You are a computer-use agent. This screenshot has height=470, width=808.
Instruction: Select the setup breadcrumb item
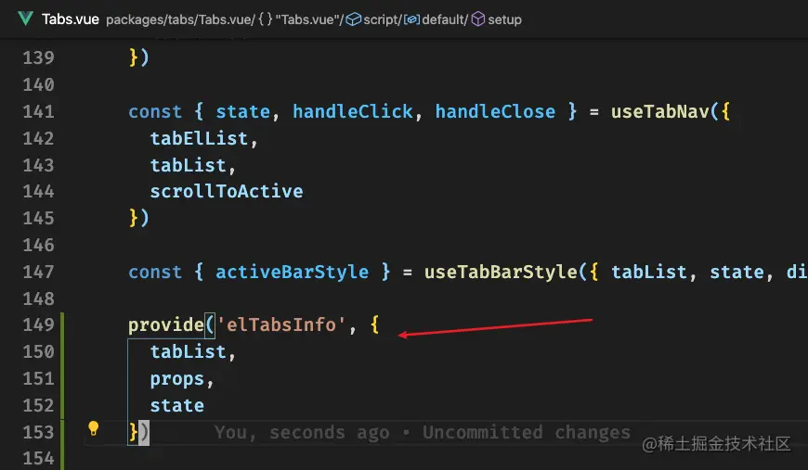click(504, 19)
